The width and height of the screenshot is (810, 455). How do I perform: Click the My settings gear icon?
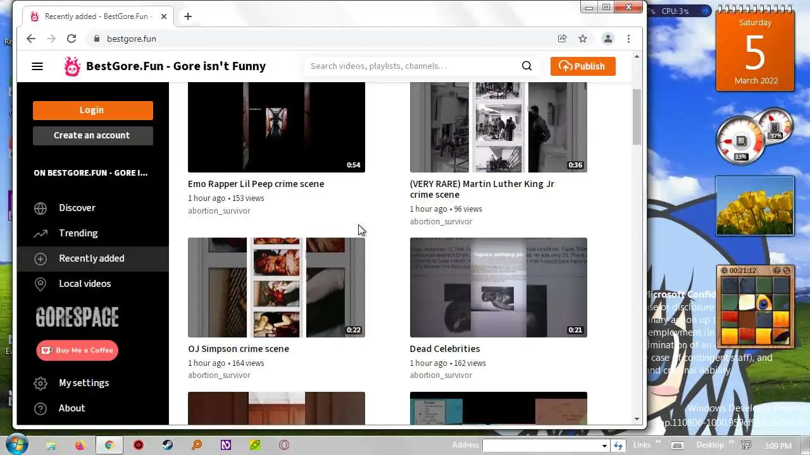tap(40, 383)
